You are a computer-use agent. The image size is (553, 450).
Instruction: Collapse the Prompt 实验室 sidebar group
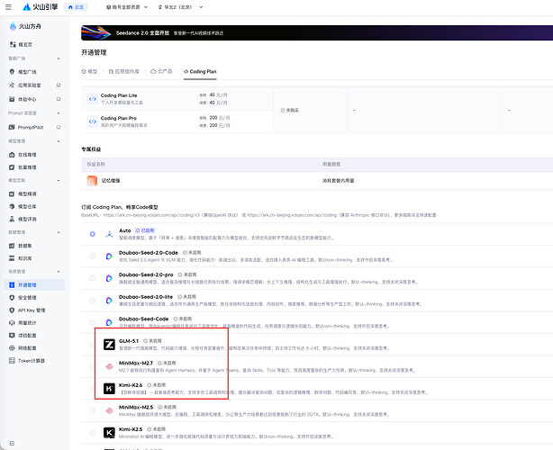(x=59, y=113)
